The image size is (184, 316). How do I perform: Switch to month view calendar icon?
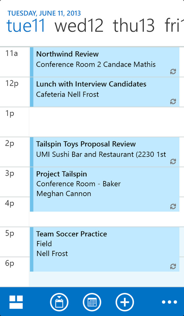tap(92, 302)
